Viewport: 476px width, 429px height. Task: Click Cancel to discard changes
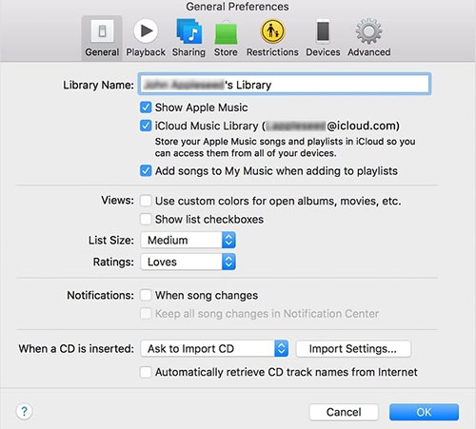[x=344, y=412]
